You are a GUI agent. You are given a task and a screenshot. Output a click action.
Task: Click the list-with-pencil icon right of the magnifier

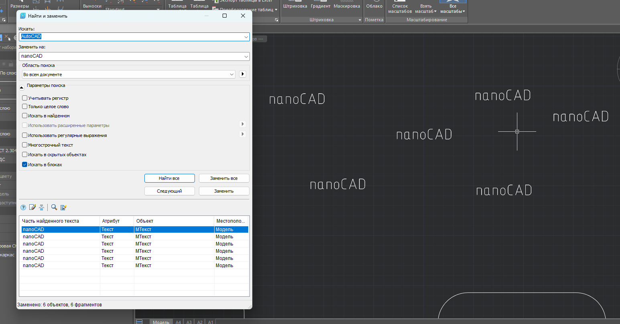(63, 207)
